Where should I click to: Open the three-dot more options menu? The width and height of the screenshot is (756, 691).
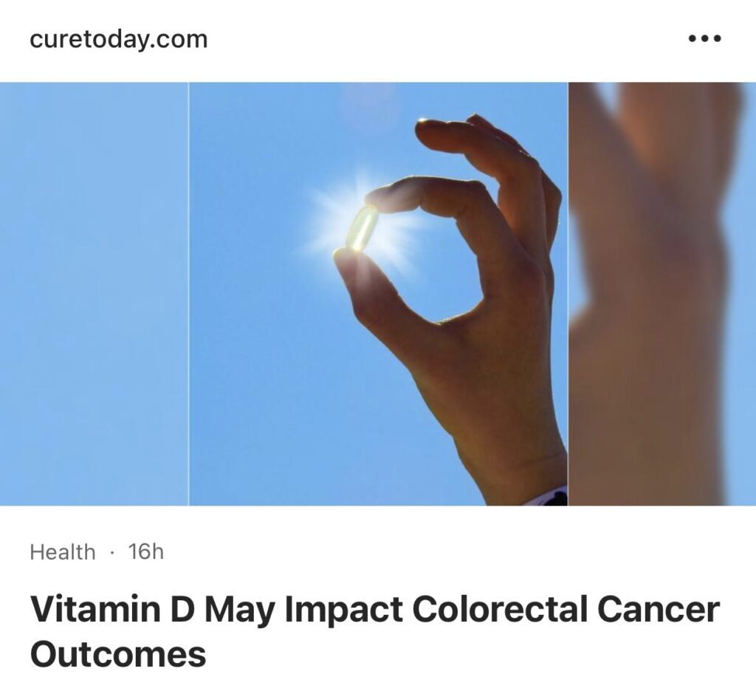(x=704, y=38)
